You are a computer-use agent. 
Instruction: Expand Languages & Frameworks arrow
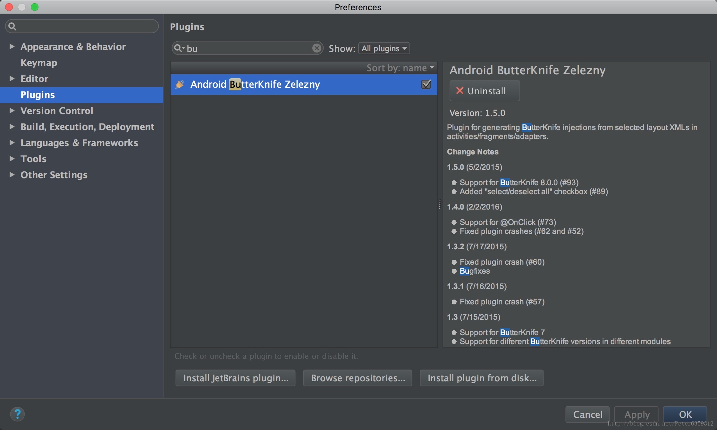(12, 143)
